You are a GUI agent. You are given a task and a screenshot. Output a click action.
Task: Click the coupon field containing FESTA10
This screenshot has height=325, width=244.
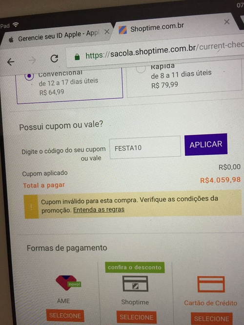click(x=145, y=147)
